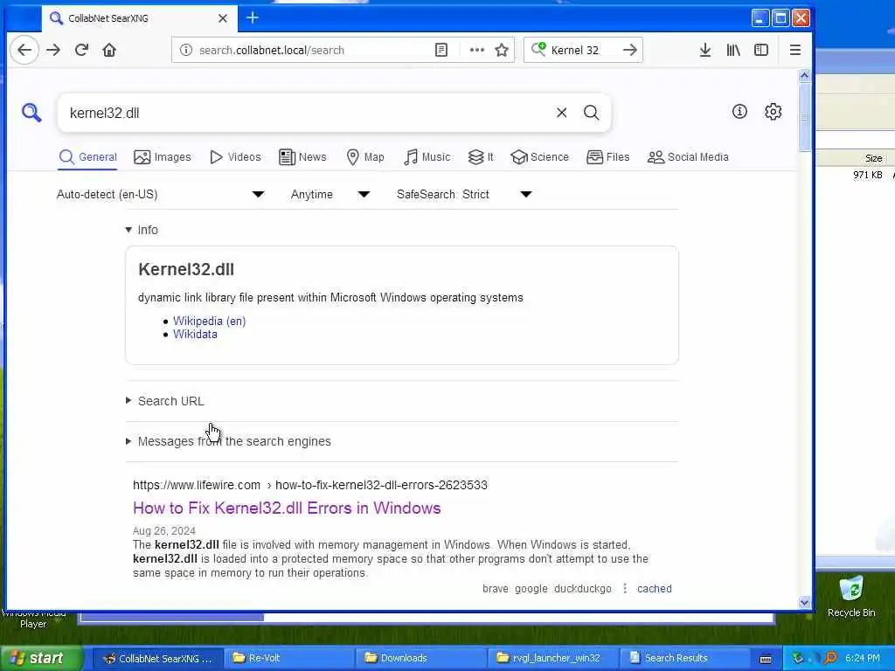Open the Wikipedia (en) link
The width and height of the screenshot is (895, 671).
(x=210, y=321)
